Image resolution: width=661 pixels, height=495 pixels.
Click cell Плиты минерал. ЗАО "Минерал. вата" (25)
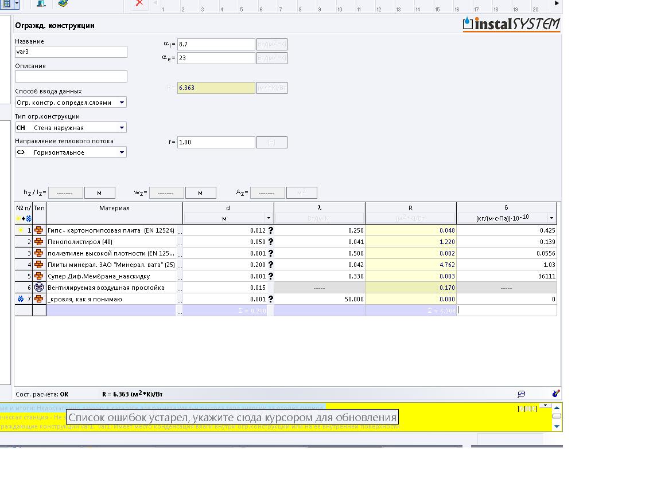111,265
